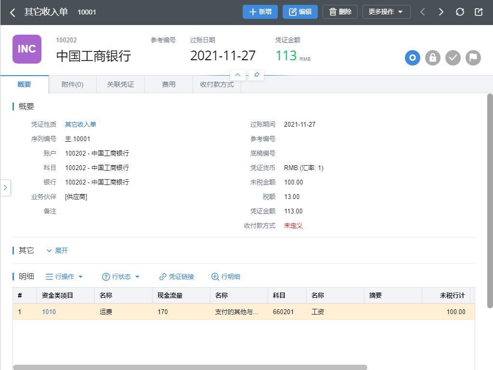Click the 编辑 edit button
Screen dimensions: 493x370
[300, 12]
